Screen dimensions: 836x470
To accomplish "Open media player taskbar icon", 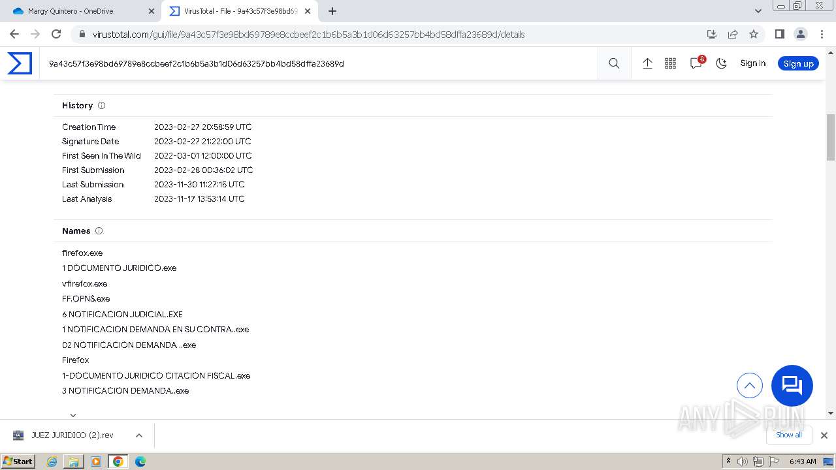I will (x=96, y=462).
